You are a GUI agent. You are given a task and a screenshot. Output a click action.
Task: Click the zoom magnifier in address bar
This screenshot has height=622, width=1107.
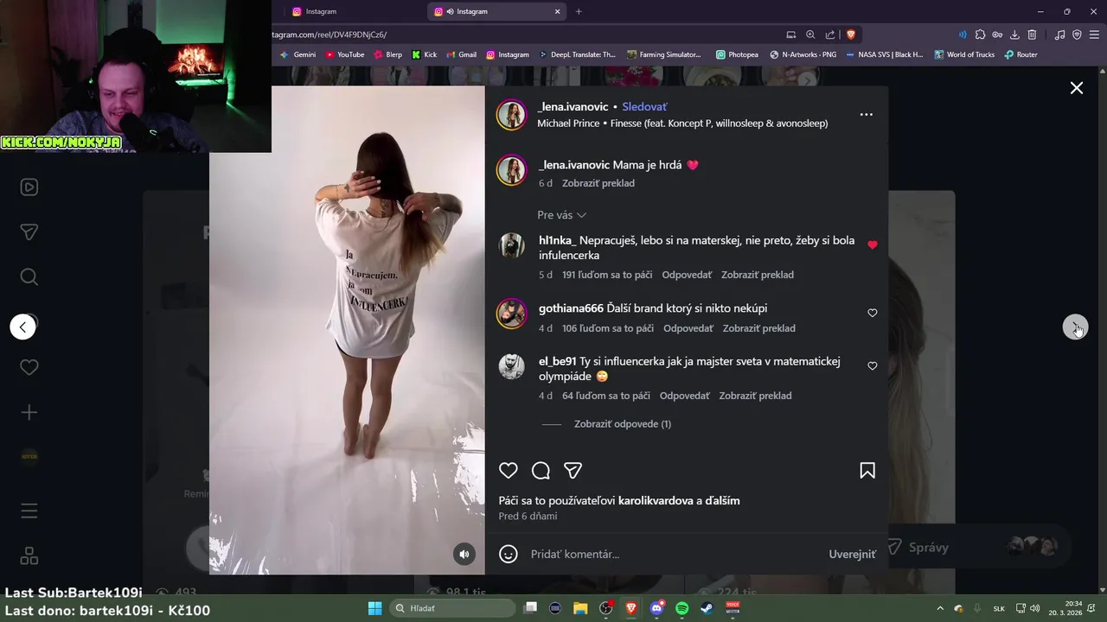pyautogui.click(x=810, y=35)
